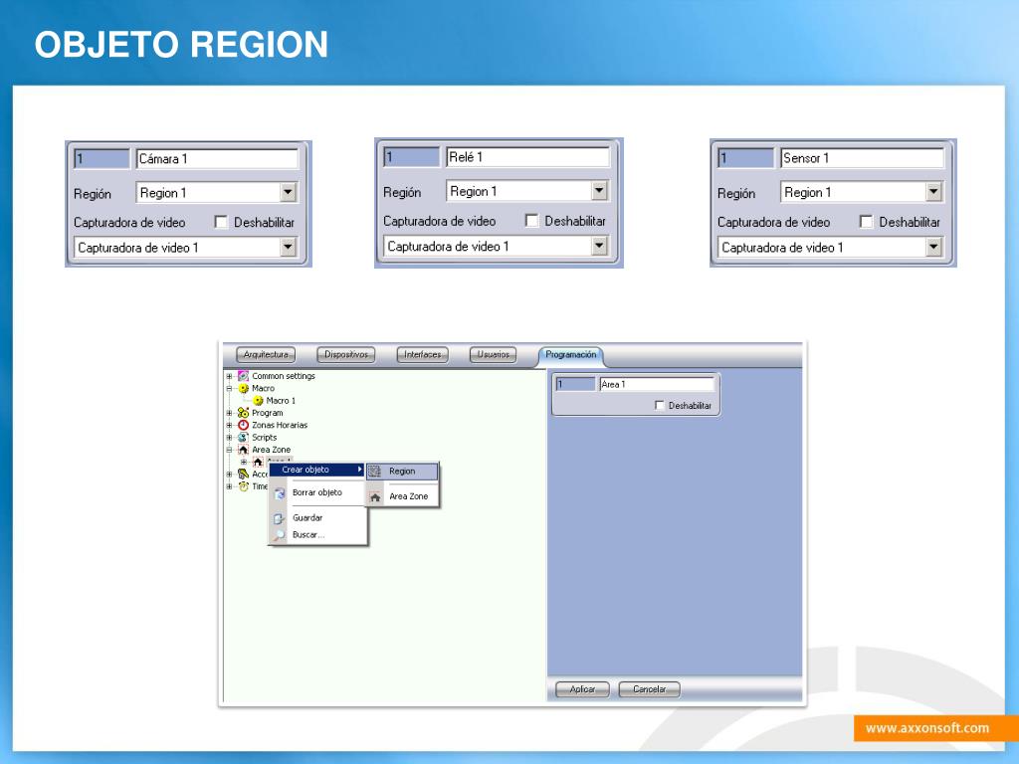Click the Common settings tree icon

(x=243, y=376)
